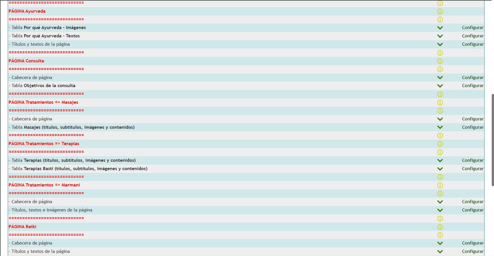Image resolution: width=494 pixels, height=256 pixels.
Task: Click the checkmark for Títulos, textos e imágenes de la página
Action: coord(440,210)
